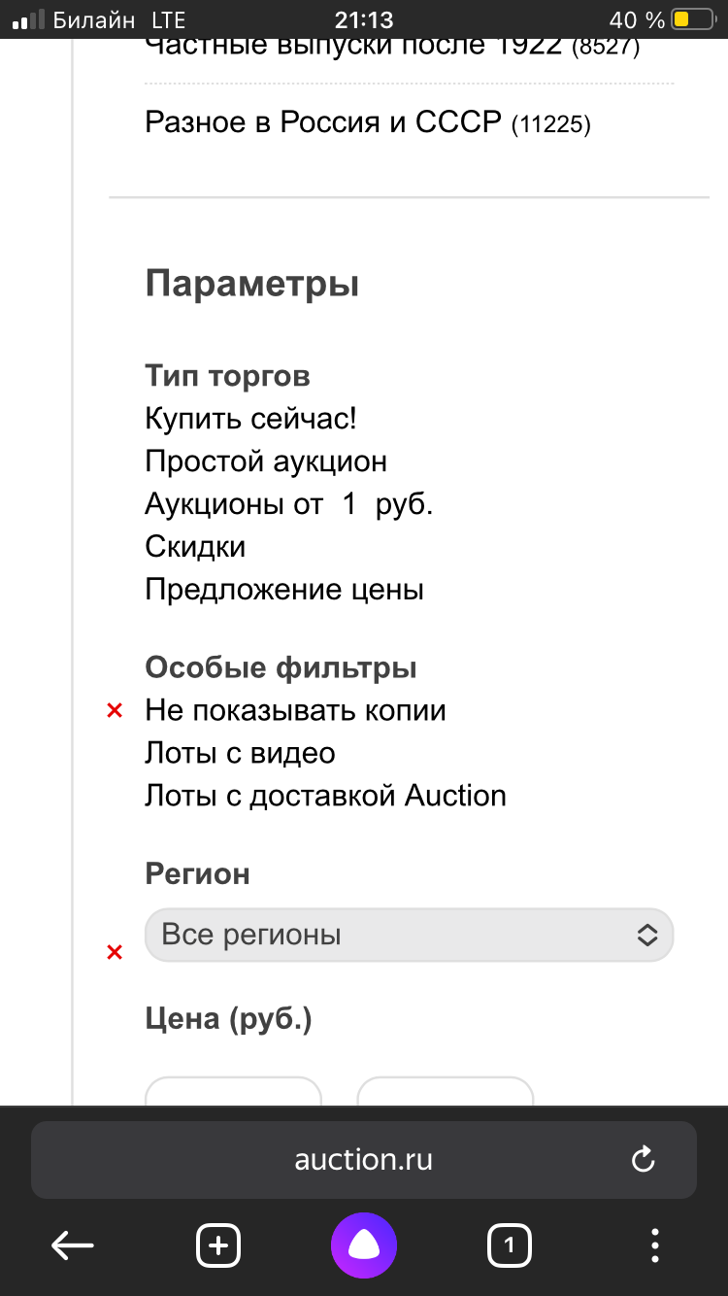
Task: Open the tab switcher showing 1 tab
Action: [x=510, y=1245]
